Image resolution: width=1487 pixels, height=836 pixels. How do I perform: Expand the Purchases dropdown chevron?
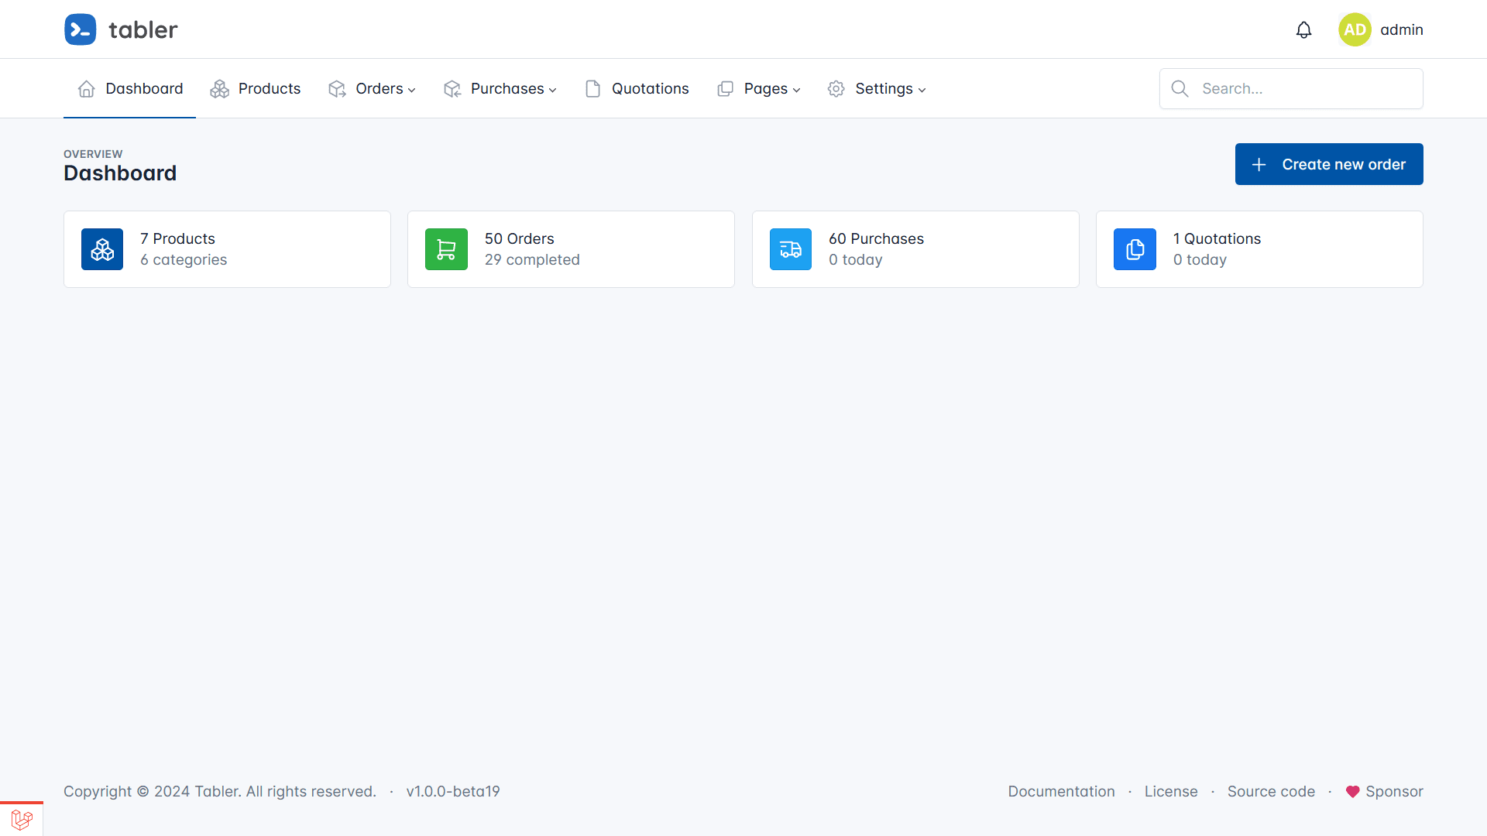point(553,91)
